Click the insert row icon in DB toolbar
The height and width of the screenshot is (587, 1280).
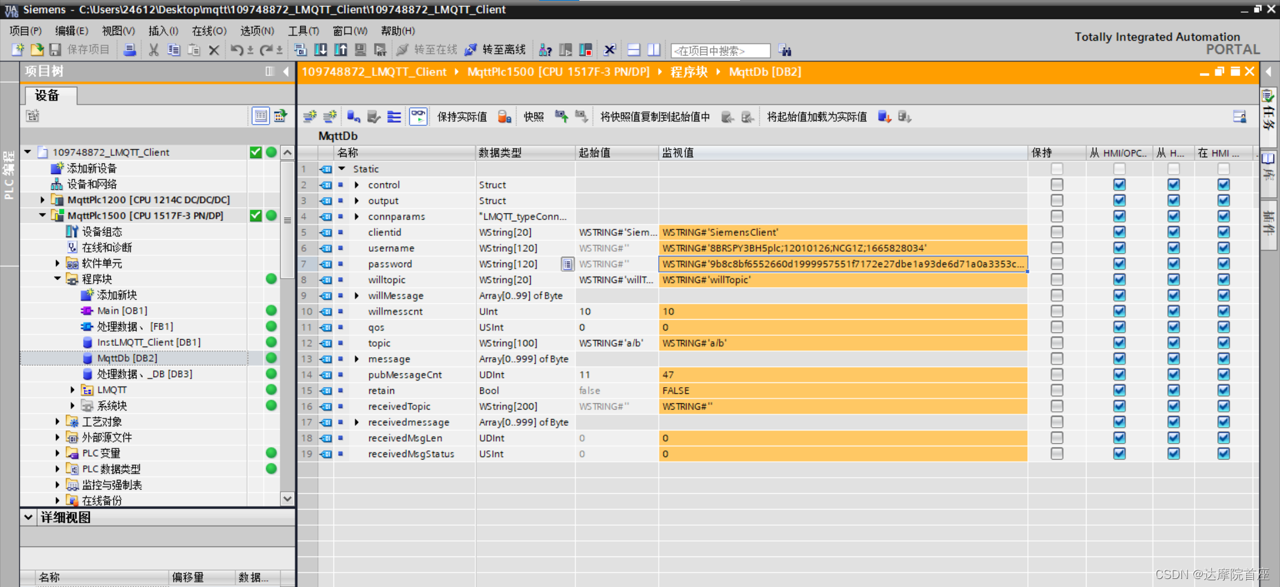[x=310, y=117]
